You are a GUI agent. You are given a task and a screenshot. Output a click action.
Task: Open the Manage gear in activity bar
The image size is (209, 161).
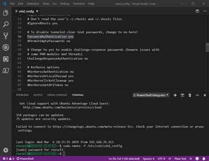[x=6, y=150]
